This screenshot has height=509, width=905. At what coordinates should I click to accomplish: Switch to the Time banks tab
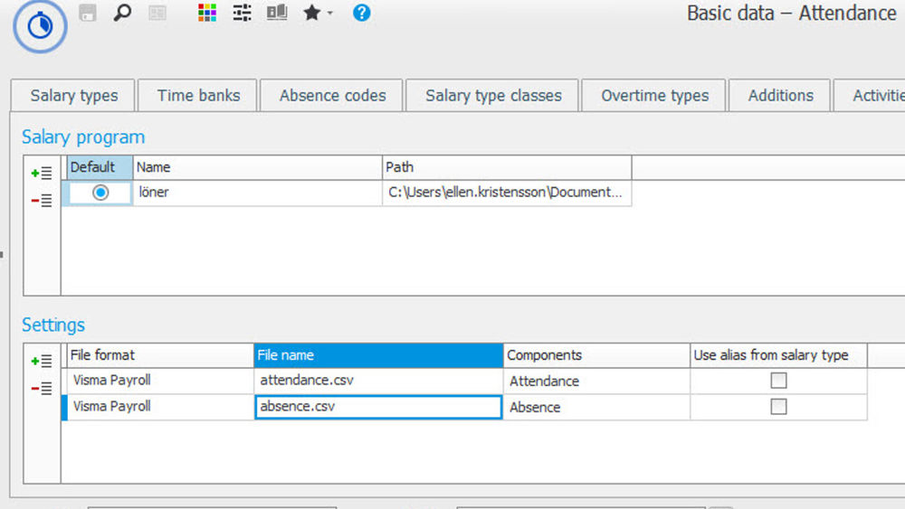[x=198, y=95]
